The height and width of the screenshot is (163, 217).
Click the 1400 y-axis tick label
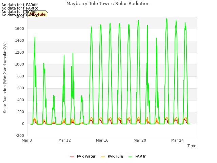coord(20,41)
